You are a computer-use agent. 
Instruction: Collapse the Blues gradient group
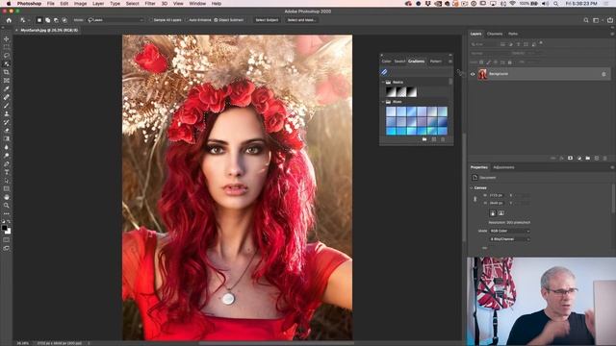point(383,102)
